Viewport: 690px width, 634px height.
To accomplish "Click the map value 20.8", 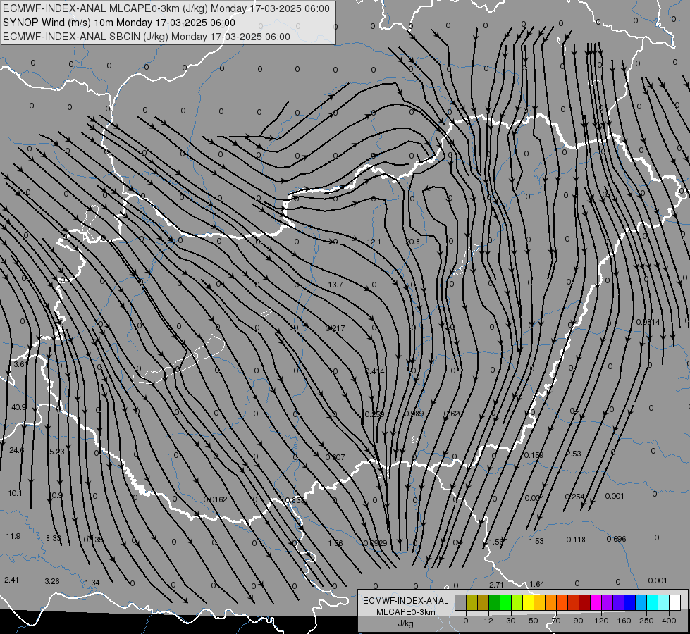I will [x=412, y=242].
